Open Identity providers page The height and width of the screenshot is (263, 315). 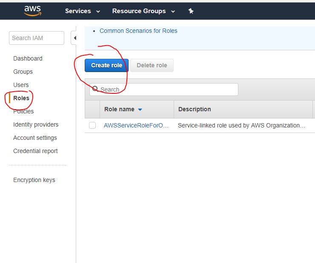[x=36, y=124]
